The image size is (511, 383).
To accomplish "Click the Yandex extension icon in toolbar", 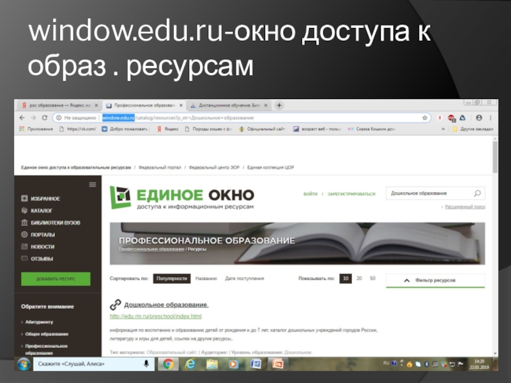I will [x=439, y=118].
